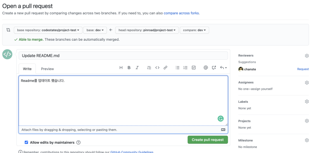Image resolution: width=319 pixels, height=153 pixels.
Task: Insert a bulleted list
Action: click(x=177, y=68)
